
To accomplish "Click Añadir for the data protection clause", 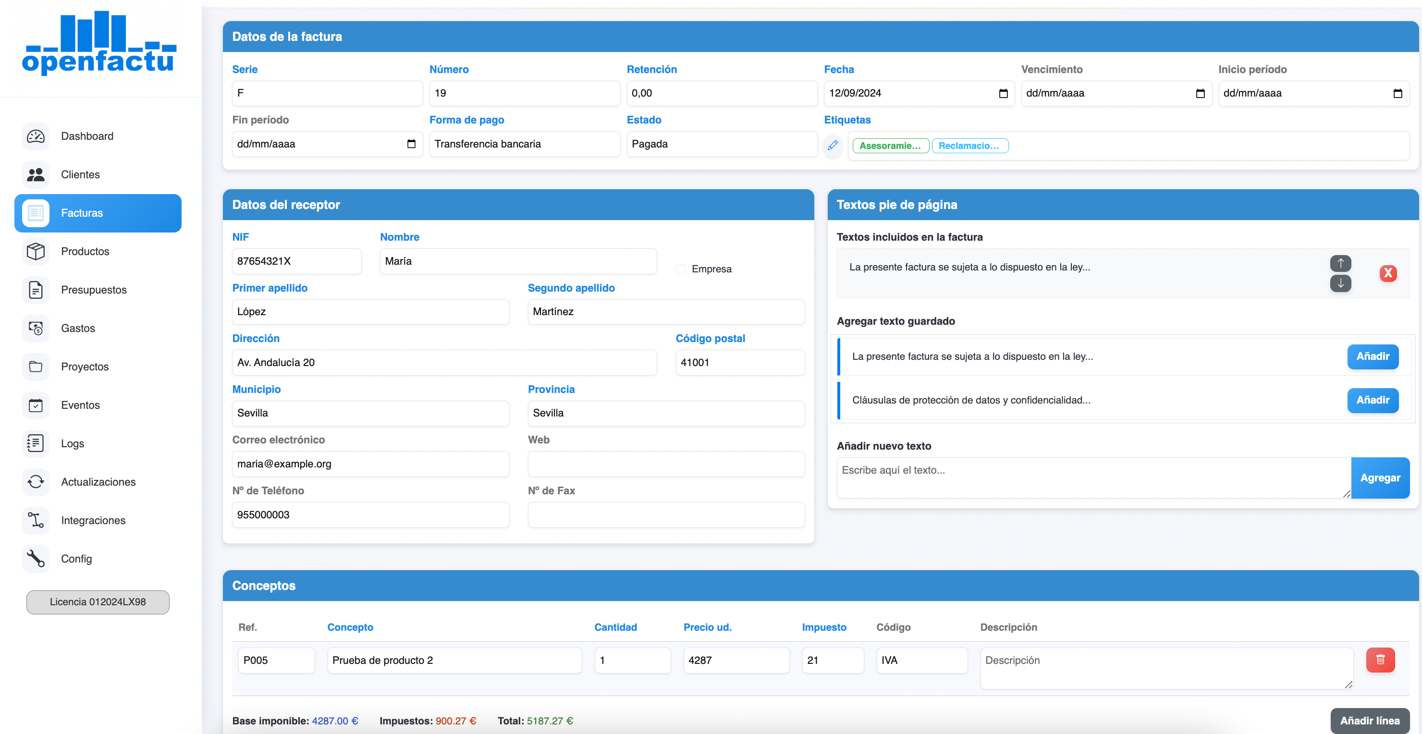I will 1373,400.
